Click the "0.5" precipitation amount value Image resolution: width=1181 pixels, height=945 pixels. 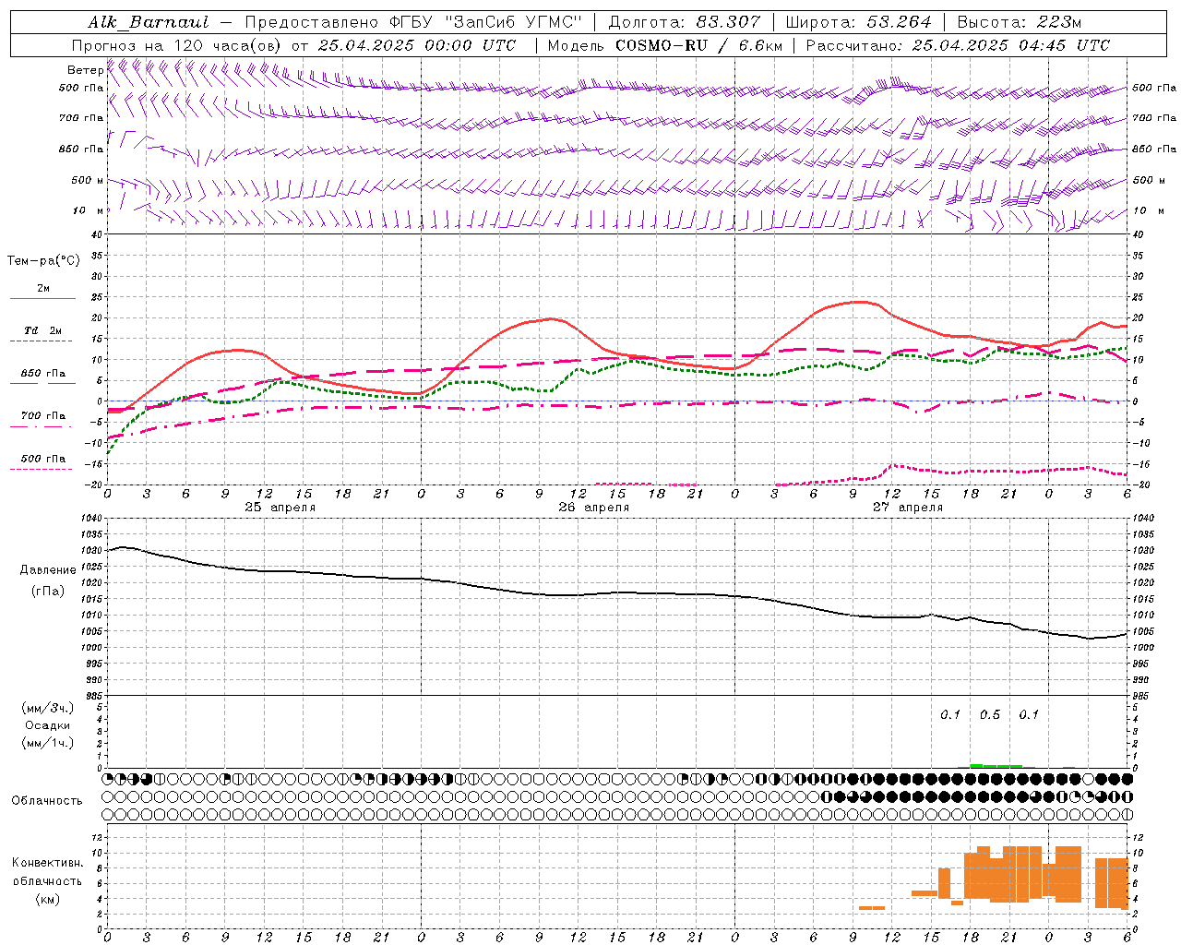pos(990,714)
